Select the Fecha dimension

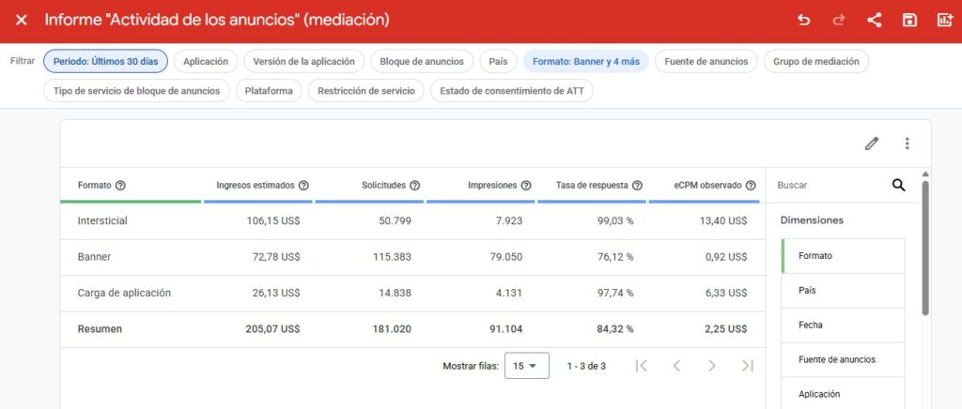point(844,326)
